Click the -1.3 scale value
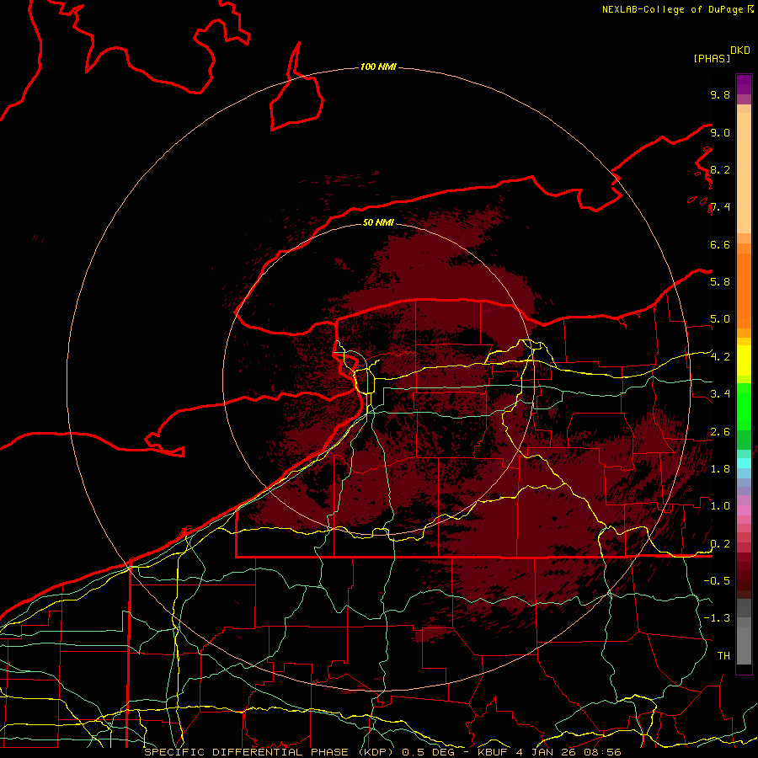This screenshot has height=758, width=758. pos(717,618)
